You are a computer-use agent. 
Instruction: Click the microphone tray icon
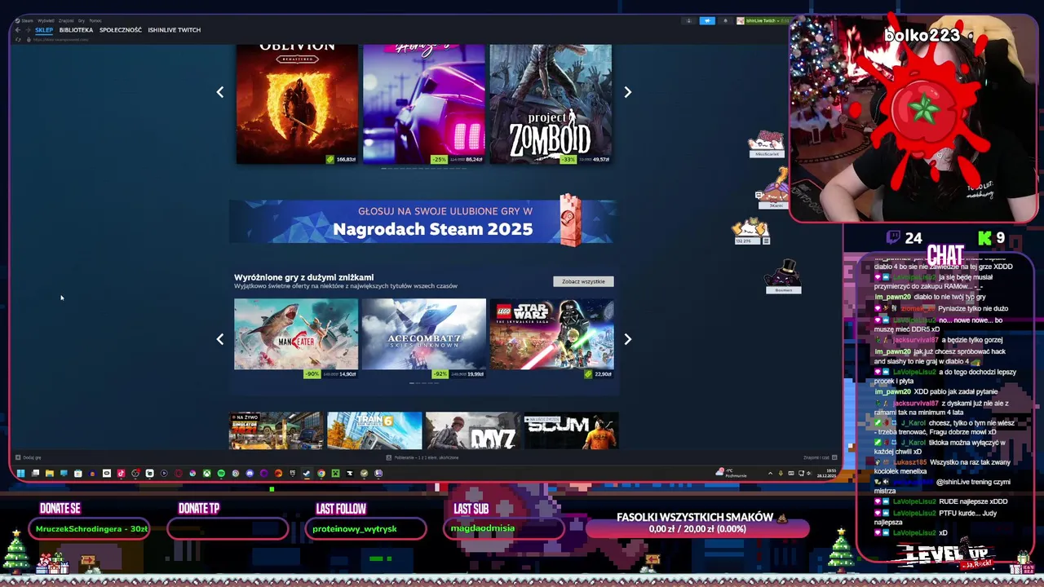781,474
